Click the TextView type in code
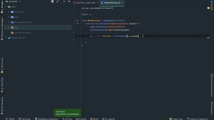Viewport: 214px width, 120px height. click(x=106, y=36)
